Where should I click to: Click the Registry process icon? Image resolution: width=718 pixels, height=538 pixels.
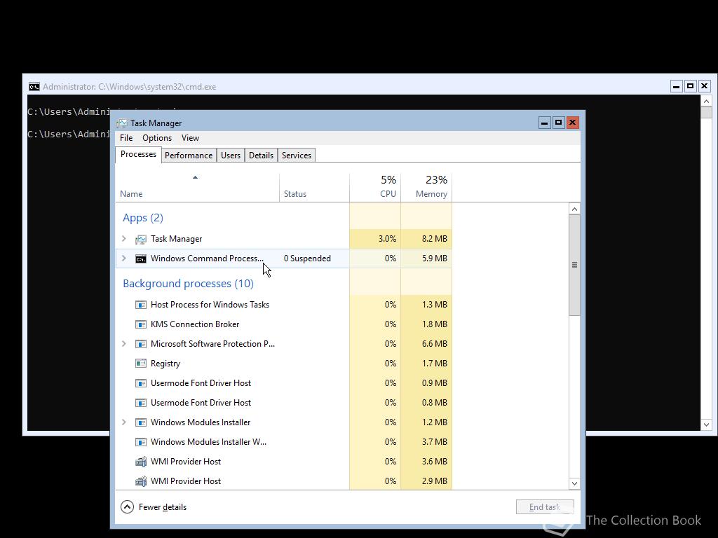[x=140, y=364]
